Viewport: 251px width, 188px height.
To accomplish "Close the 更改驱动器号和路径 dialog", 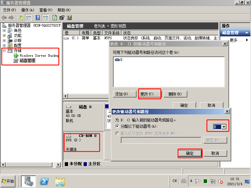I will point(227,112).
